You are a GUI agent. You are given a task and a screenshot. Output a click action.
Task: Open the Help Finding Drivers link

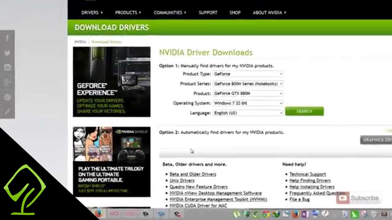[310, 181]
